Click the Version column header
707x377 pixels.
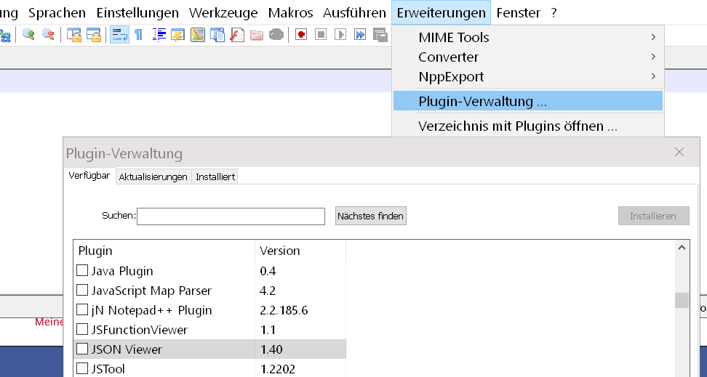click(300, 251)
